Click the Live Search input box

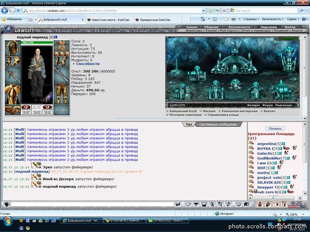pyautogui.click(x=263, y=10)
